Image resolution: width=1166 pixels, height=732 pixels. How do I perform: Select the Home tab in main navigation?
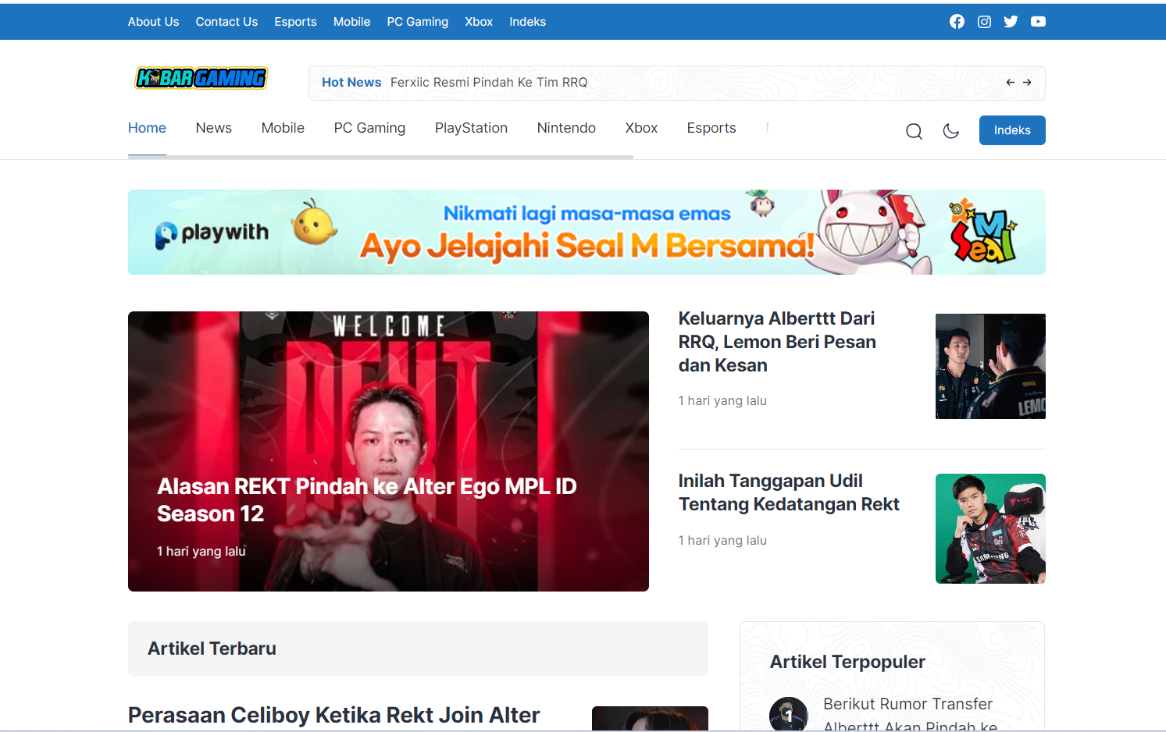coord(147,128)
